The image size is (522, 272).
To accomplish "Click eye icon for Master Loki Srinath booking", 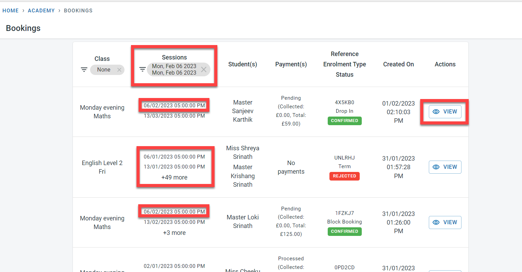I will [x=436, y=222].
